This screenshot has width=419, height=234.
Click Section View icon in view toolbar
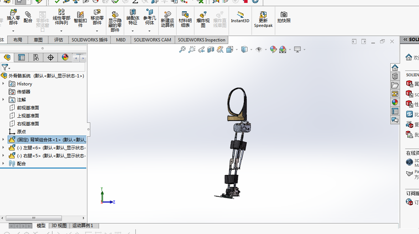tap(210, 49)
